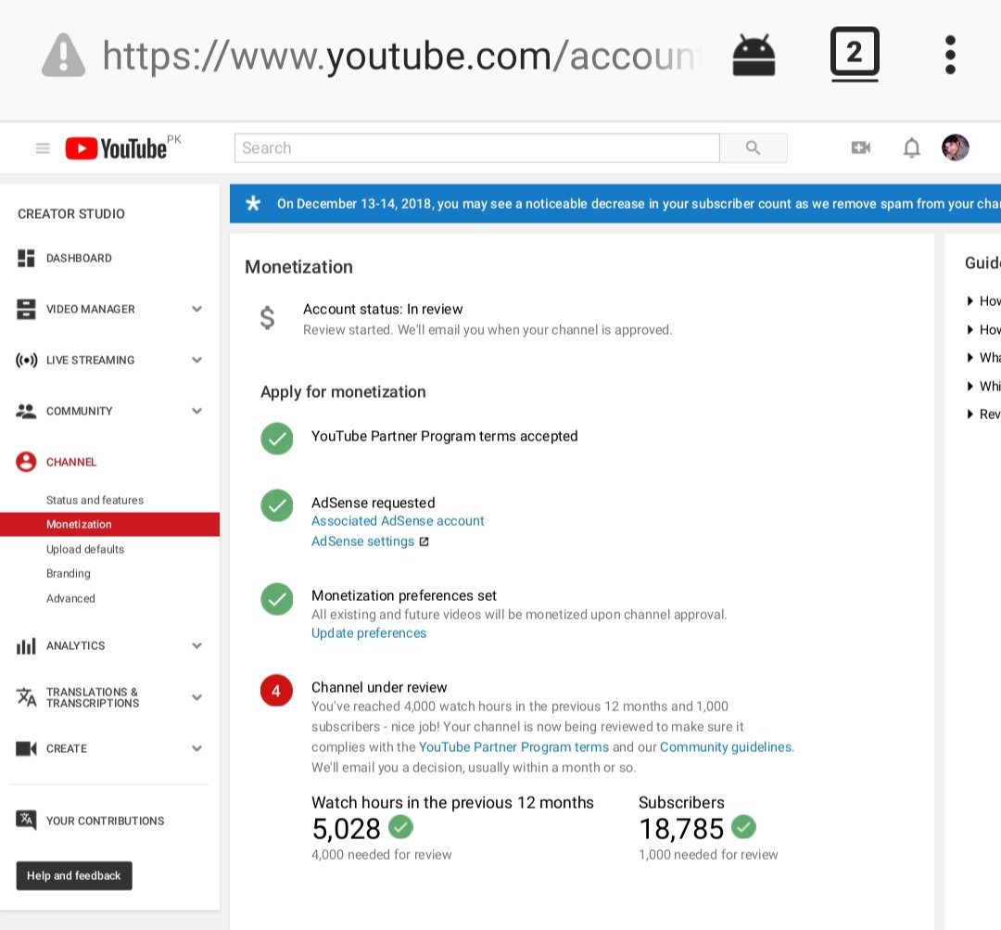Click the Create camera icon in sidebar
The image size is (1001, 930).
(26, 748)
